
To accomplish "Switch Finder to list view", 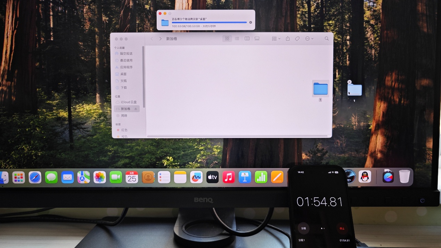I will coord(237,39).
